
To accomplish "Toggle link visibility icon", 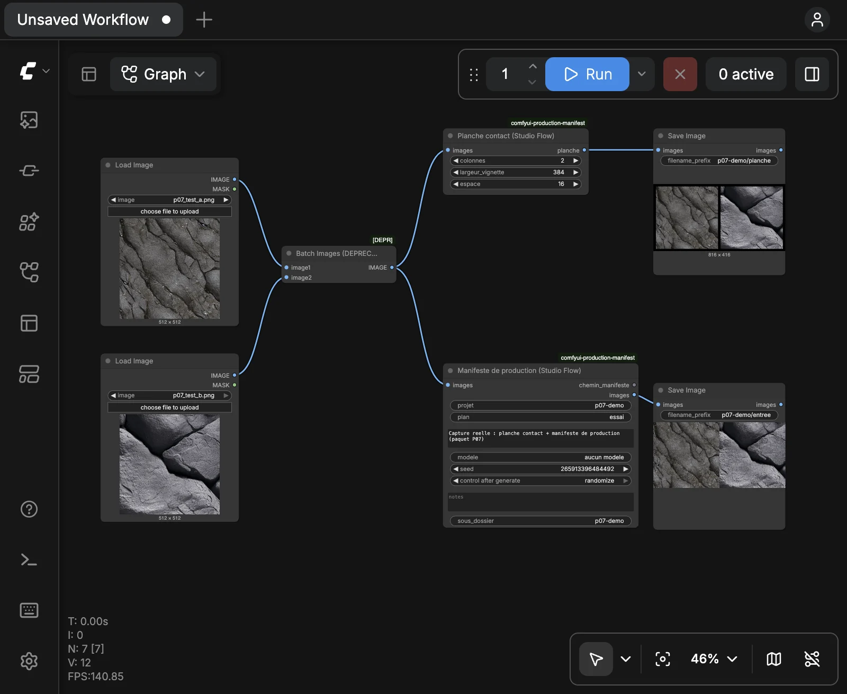I will tap(812, 659).
